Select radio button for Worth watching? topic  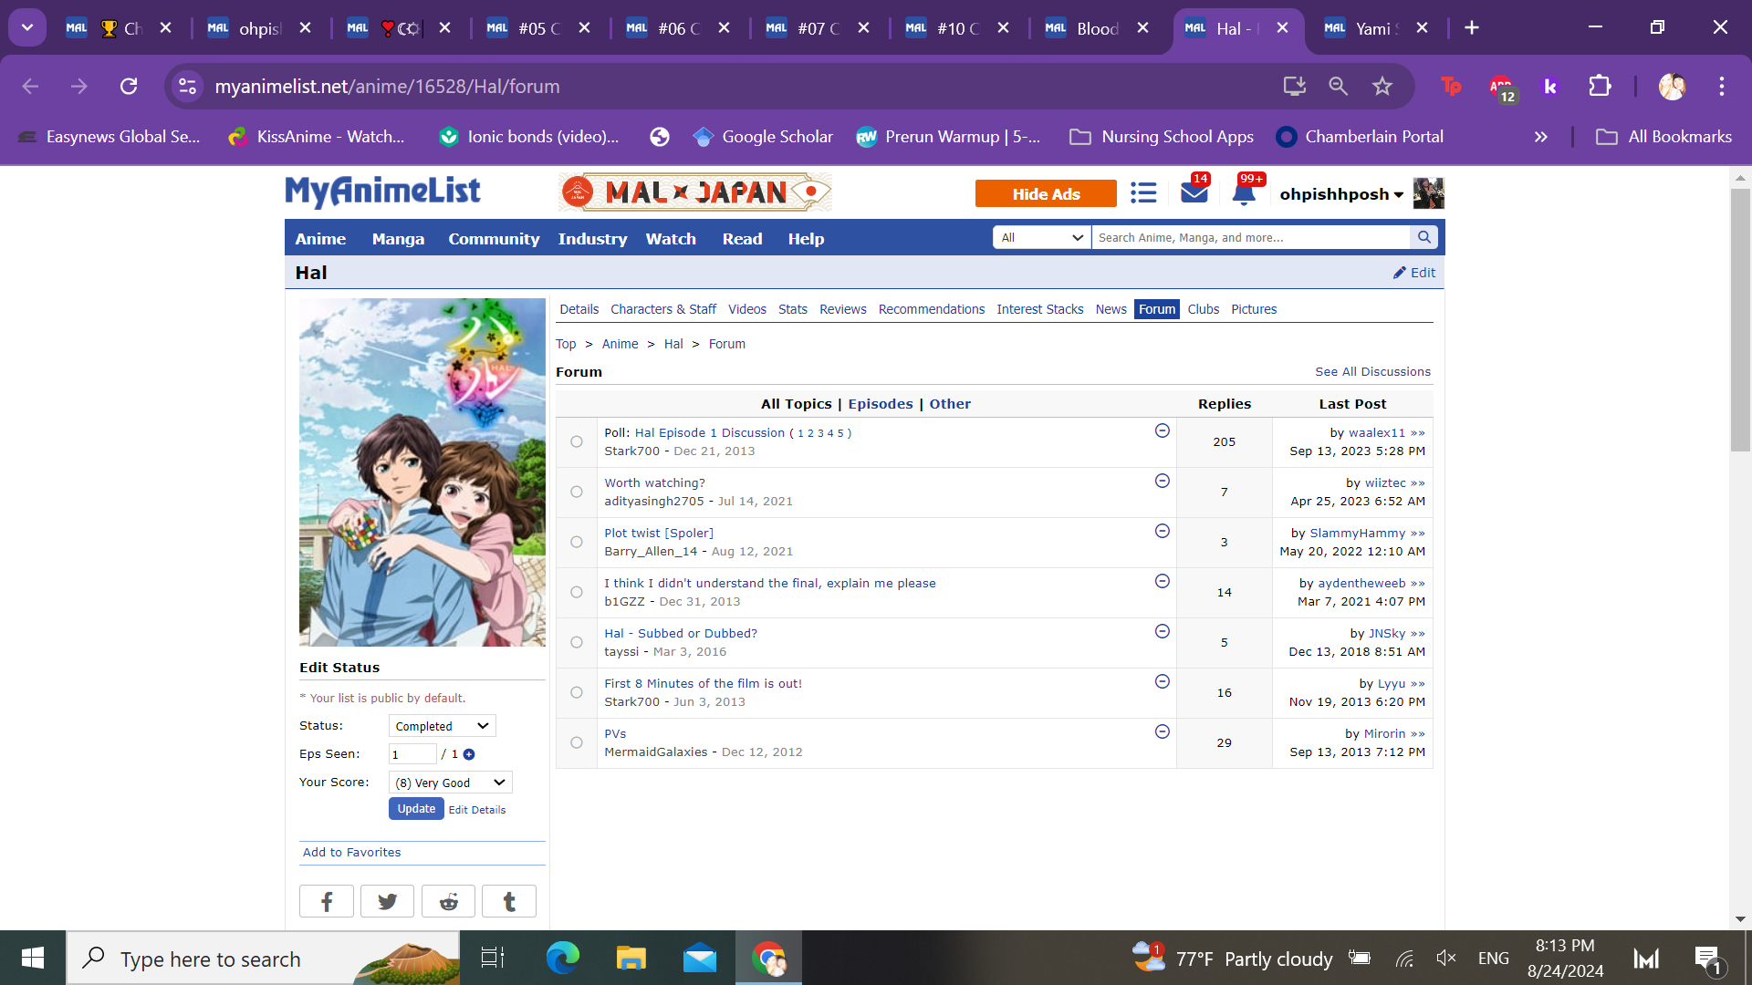[577, 493]
